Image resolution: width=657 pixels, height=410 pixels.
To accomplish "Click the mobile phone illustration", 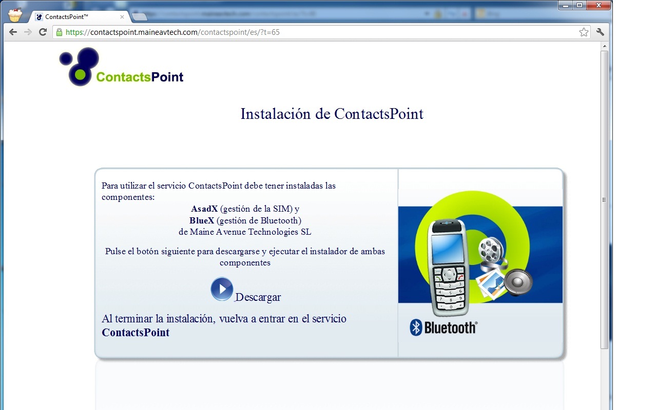I will click(448, 267).
